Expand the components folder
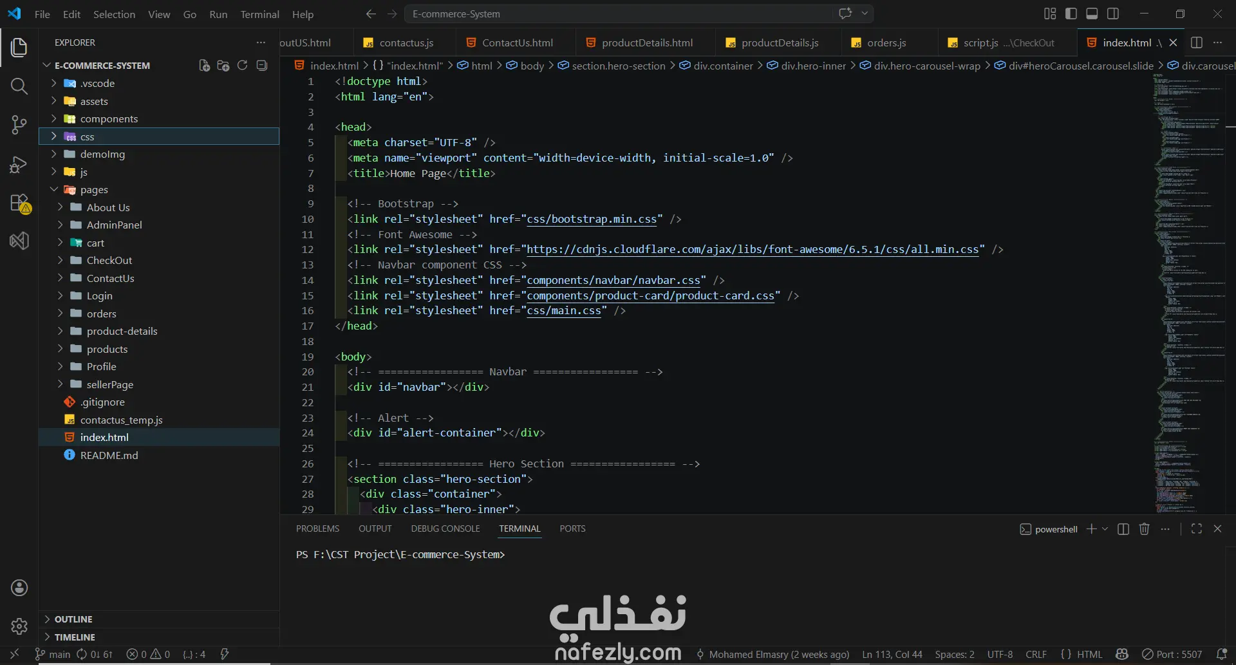Image resolution: width=1236 pixels, height=665 pixels. coord(159,119)
